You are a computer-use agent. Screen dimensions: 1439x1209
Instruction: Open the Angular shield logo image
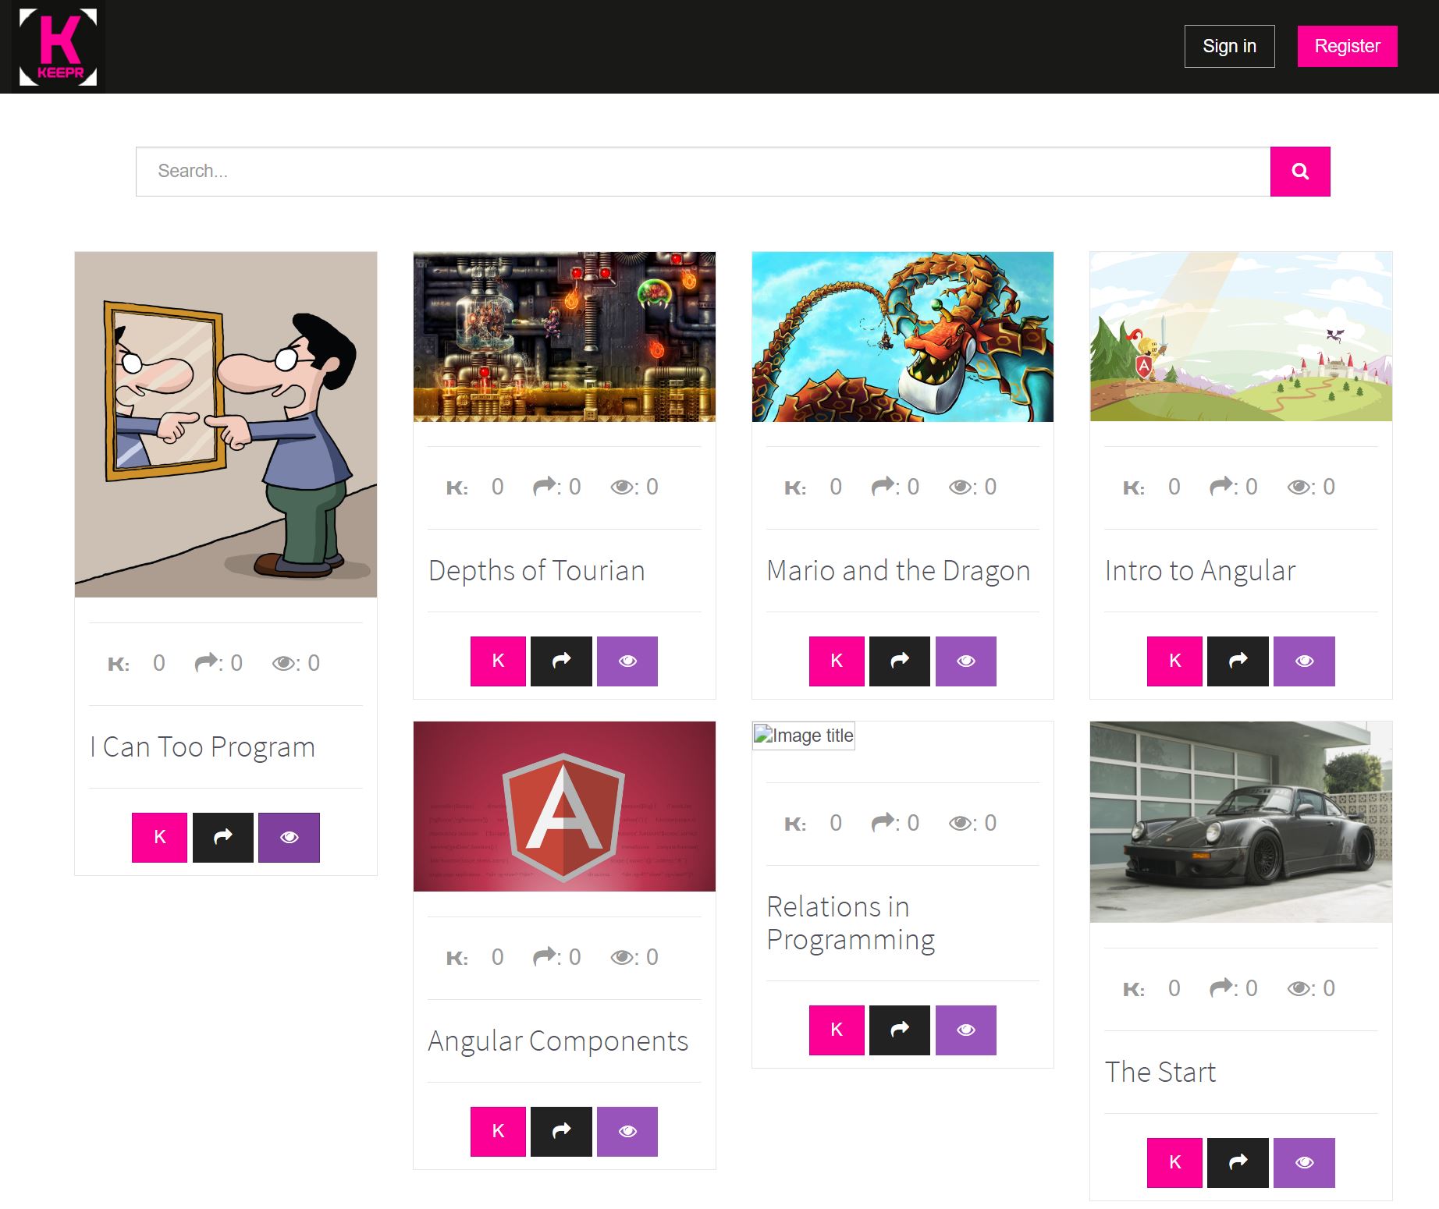[x=564, y=807]
